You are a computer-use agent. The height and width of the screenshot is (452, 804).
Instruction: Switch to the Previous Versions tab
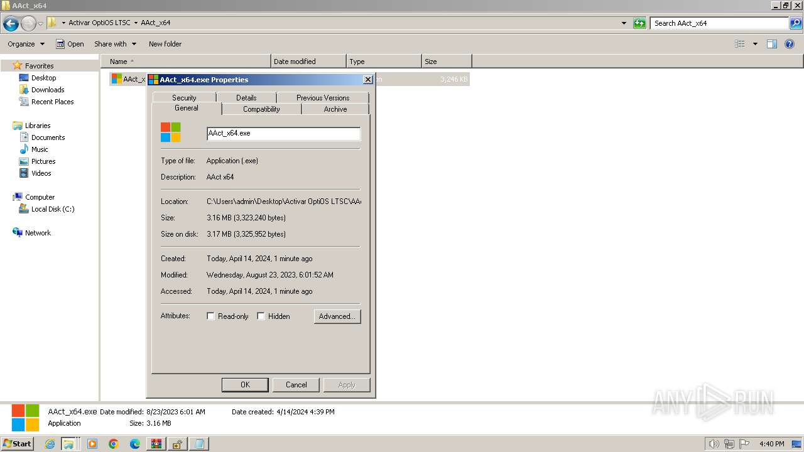(323, 98)
